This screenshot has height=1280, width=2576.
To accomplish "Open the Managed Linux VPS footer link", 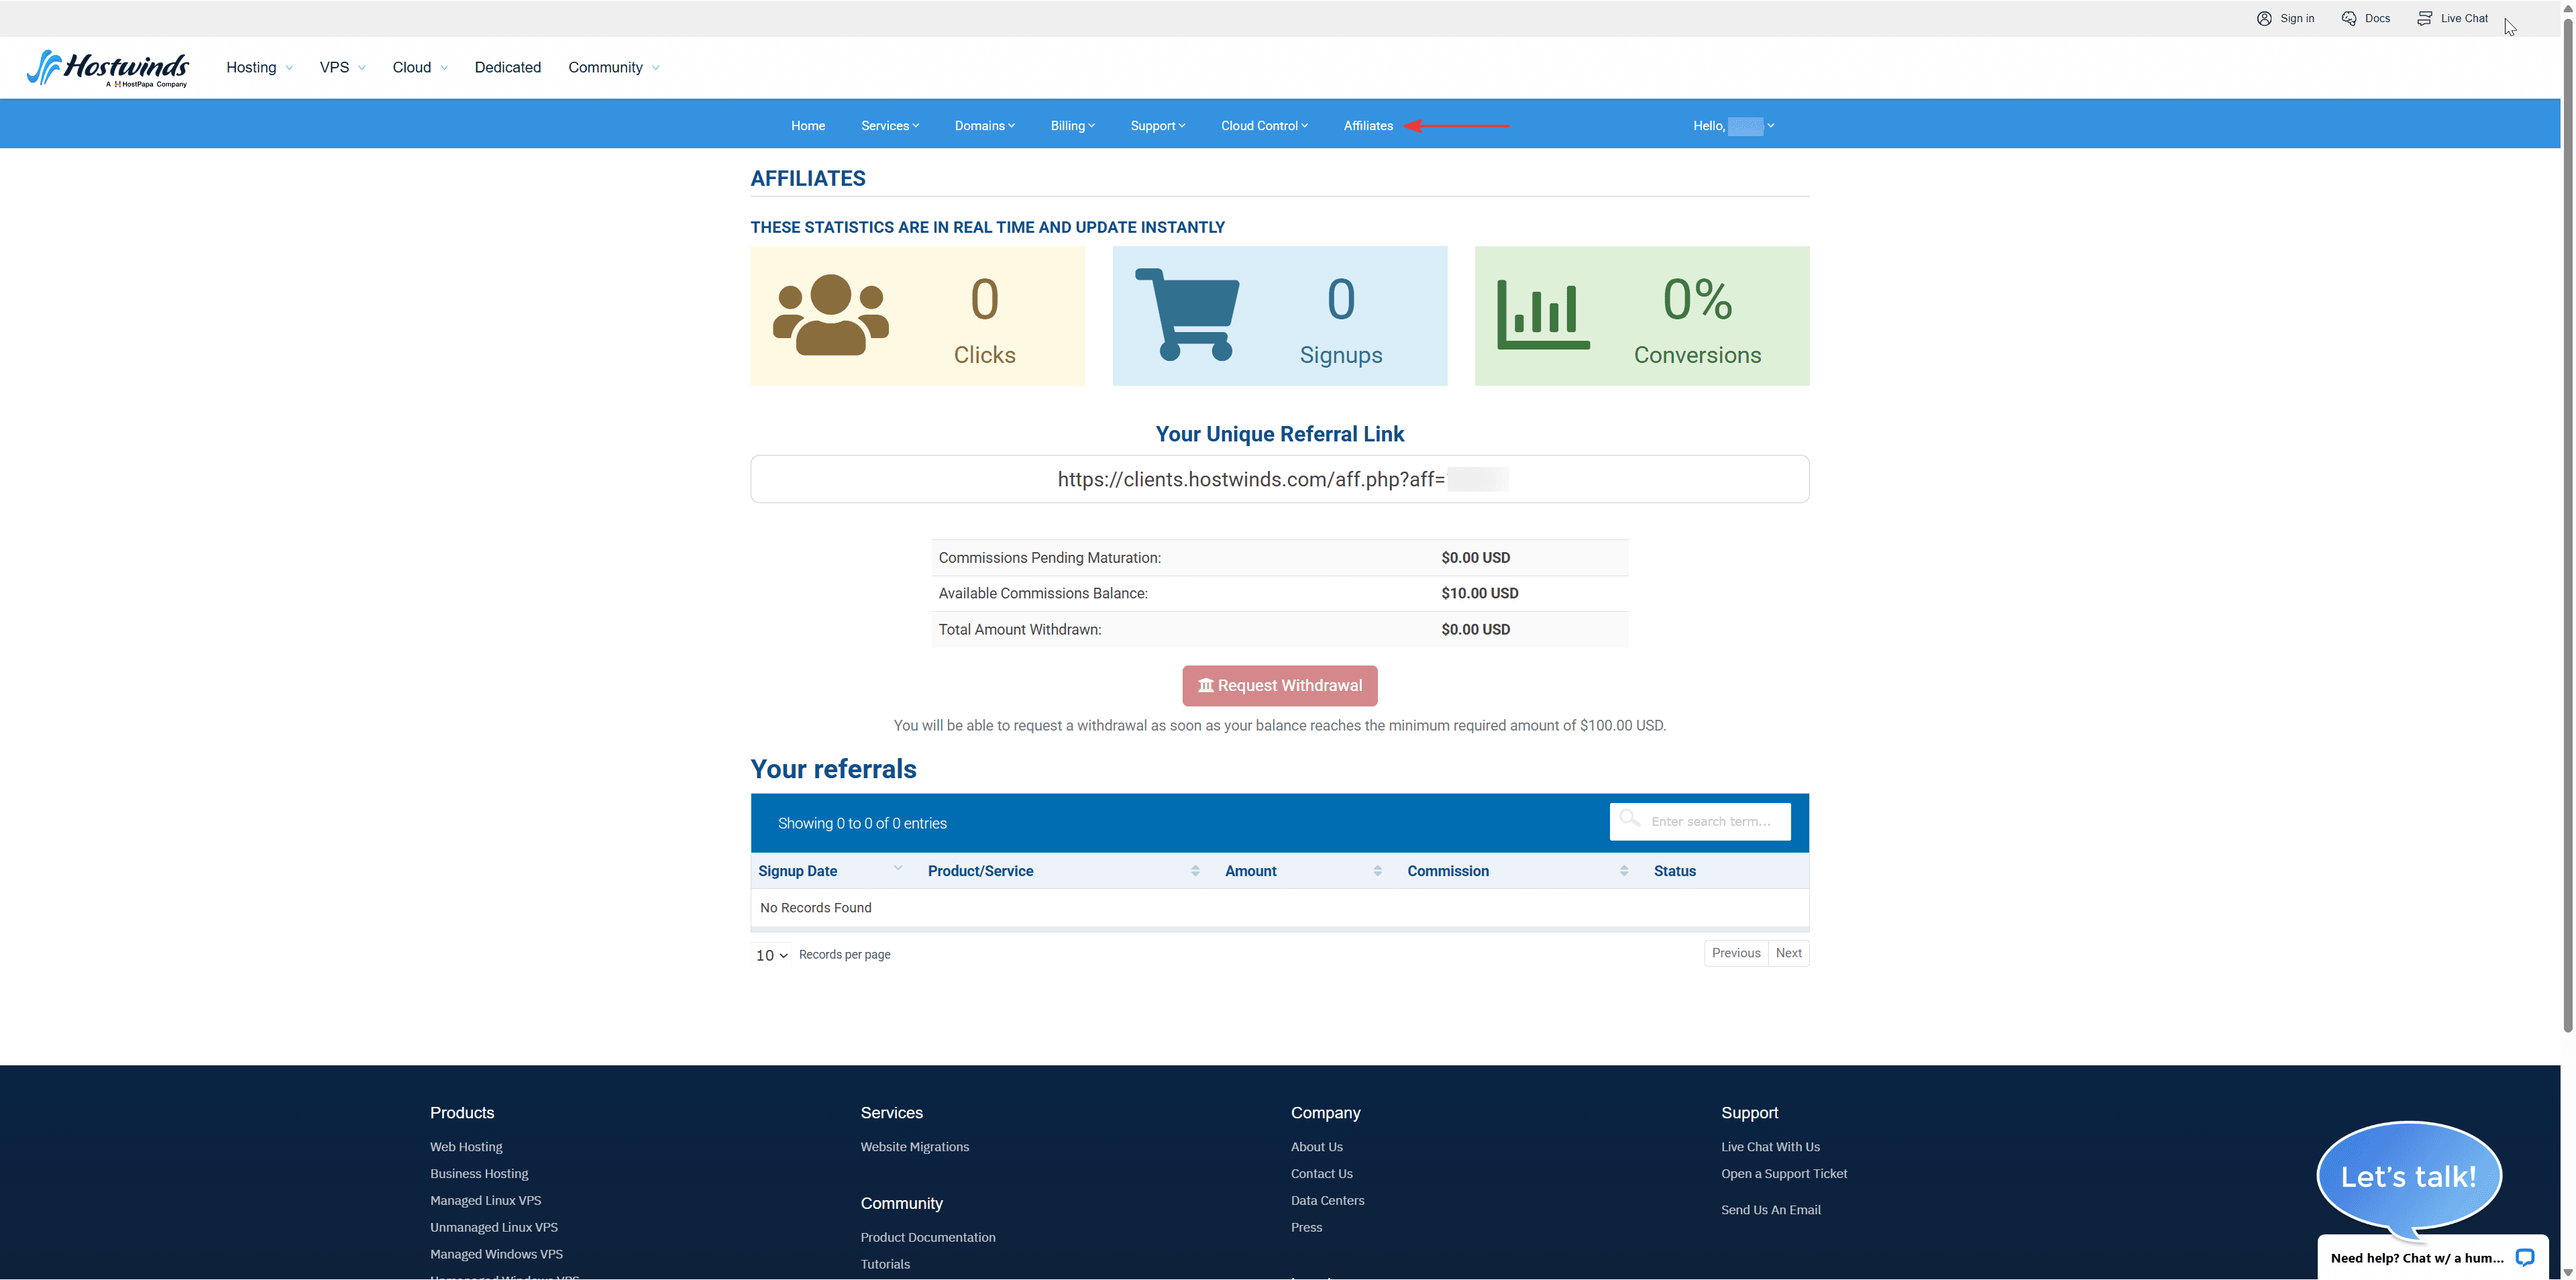I will pyautogui.click(x=486, y=1201).
